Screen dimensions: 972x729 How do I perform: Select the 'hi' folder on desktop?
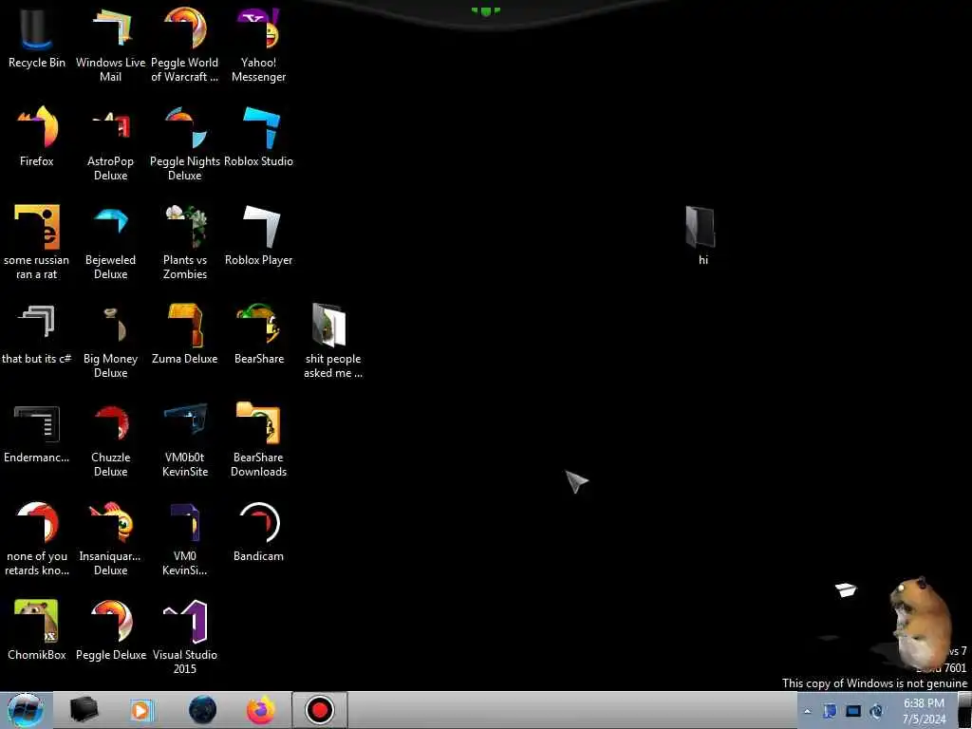pyautogui.click(x=701, y=235)
